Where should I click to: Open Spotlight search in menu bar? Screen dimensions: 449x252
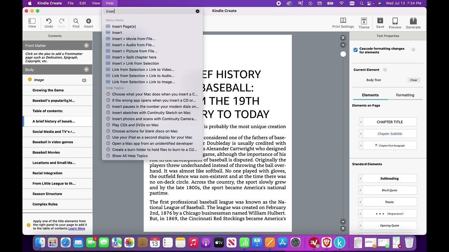pos(361,3)
